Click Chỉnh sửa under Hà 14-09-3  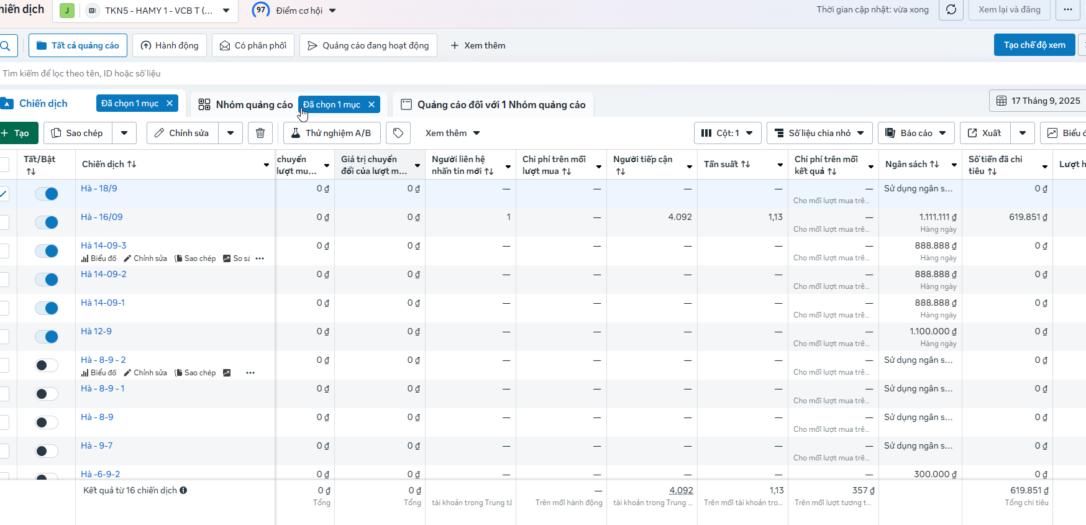pyautogui.click(x=145, y=258)
